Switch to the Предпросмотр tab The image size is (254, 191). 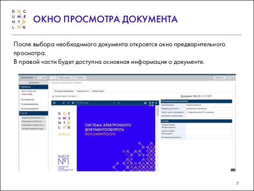pyautogui.click(x=83, y=91)
